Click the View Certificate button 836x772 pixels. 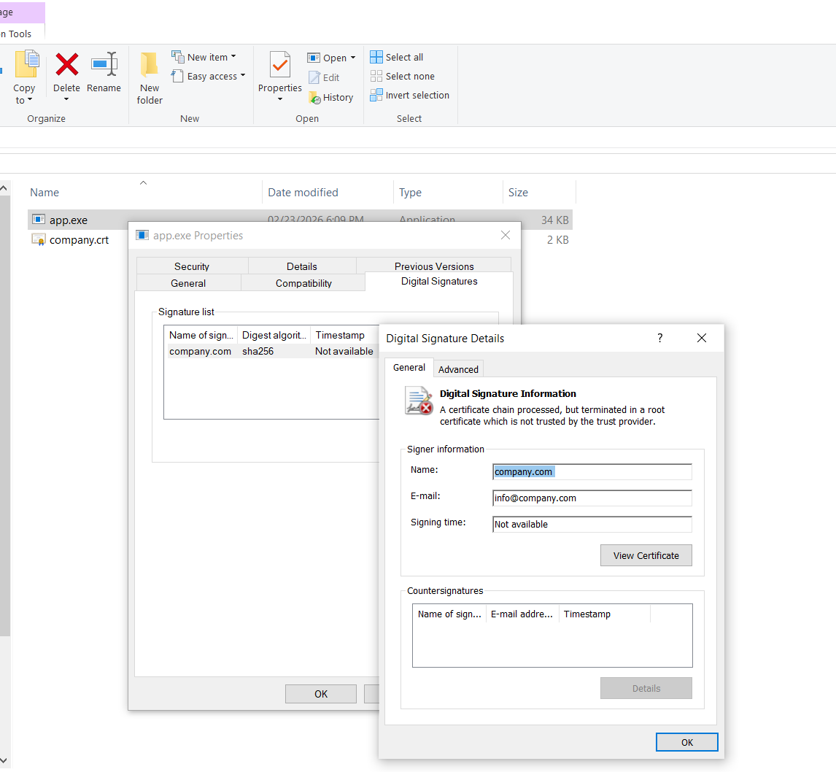646,555
